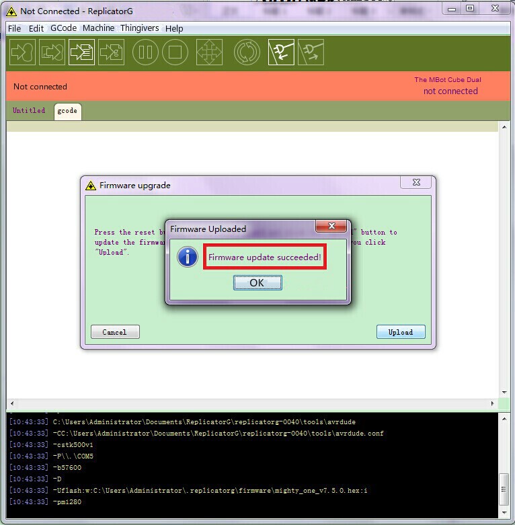Click editor vertical scrollbar up arrow

pos(504,127)
